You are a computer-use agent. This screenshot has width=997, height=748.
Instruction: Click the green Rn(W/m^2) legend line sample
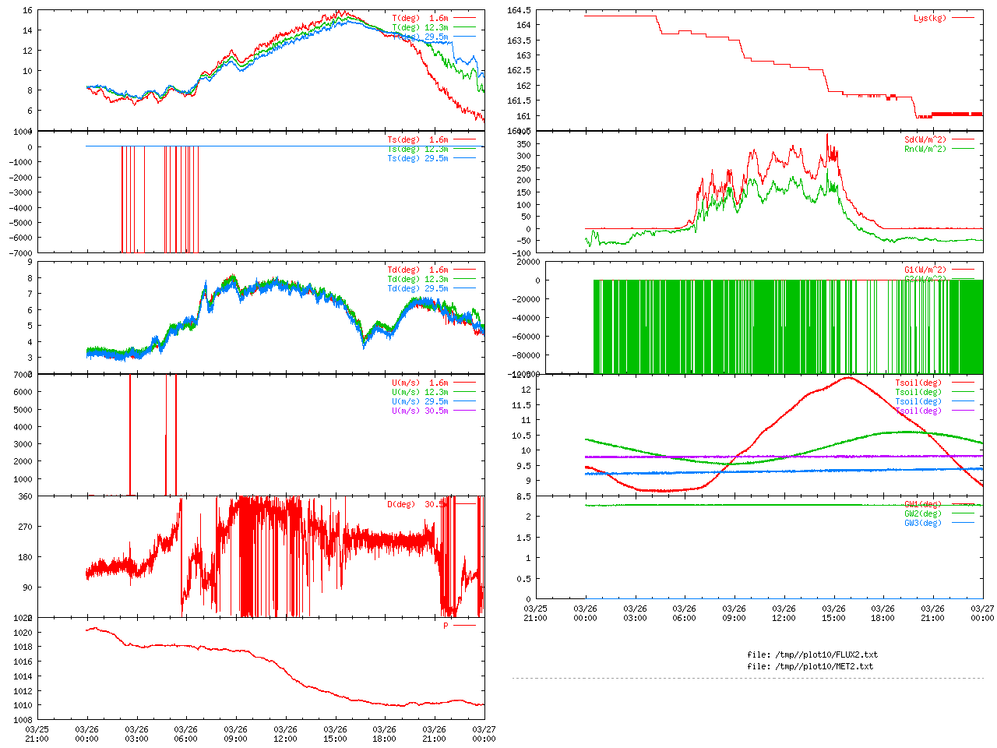963,149
